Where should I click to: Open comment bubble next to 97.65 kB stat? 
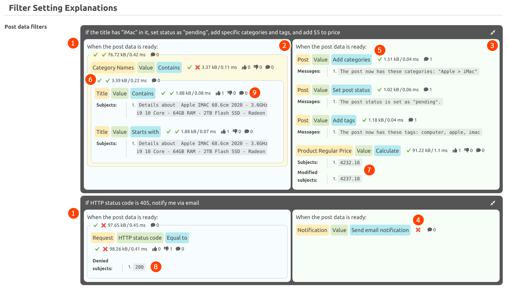point(153,225)
